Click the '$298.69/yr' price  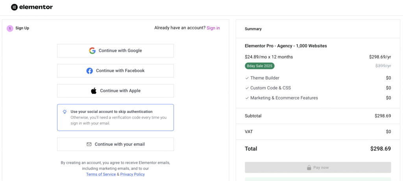[x=380, y=57]
